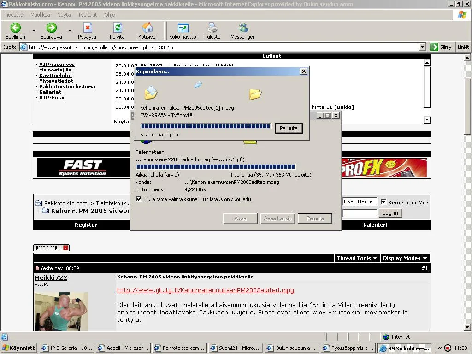Open the KehonrakennuksenPM2005edited.mpg link
Image resolution: width=472 pixels, height=354 pixels.
pyautogui.click(x=205, y=290)
